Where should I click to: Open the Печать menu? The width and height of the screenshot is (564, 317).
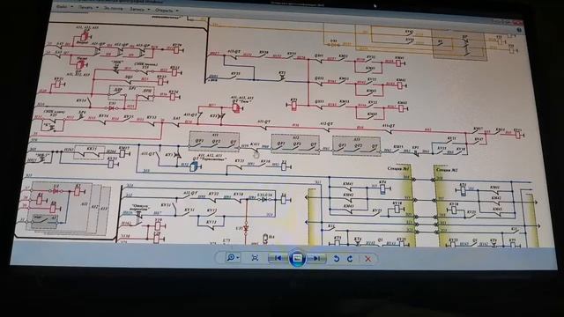click(x=88, y=7)
